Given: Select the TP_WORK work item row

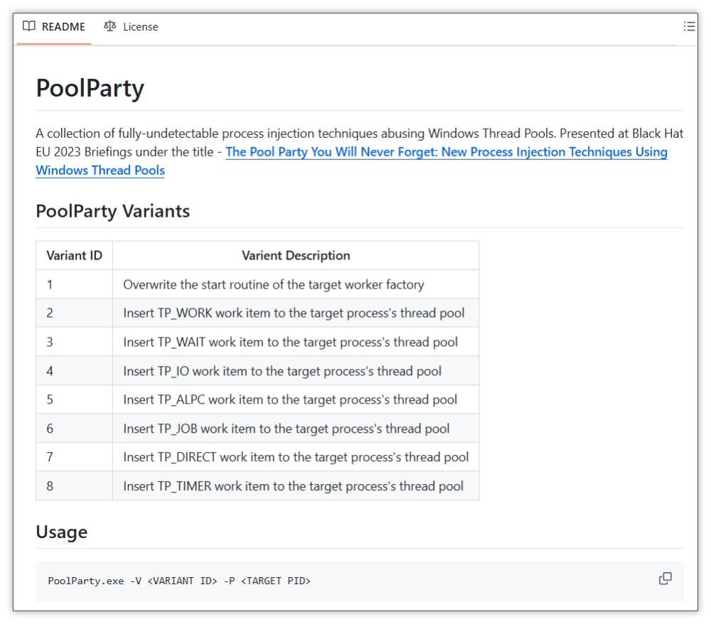Looking at the screenshot, I should [x=257, y=313].
